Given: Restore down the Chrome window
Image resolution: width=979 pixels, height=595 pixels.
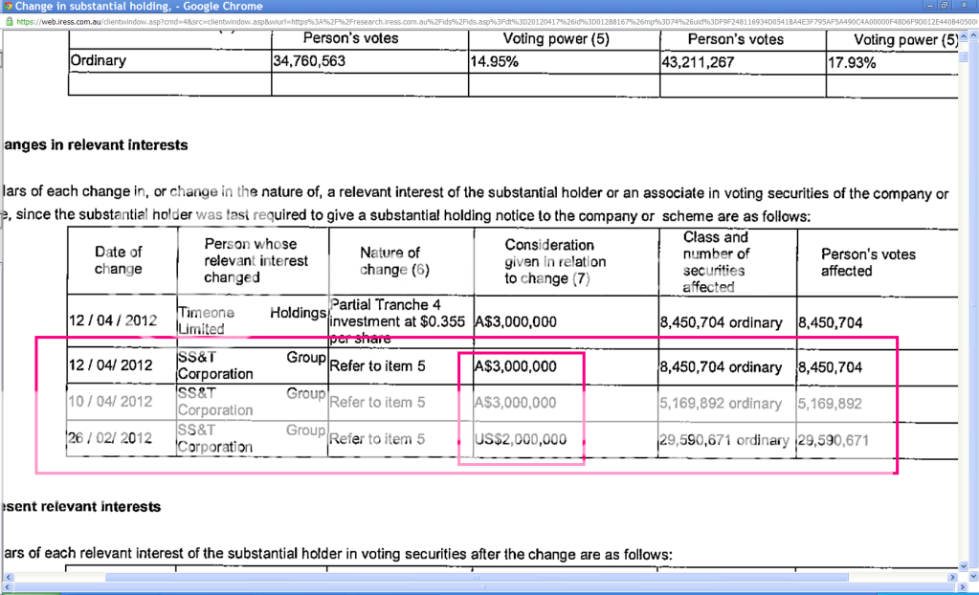Looking at the screenshot, I should pos(945,5).
